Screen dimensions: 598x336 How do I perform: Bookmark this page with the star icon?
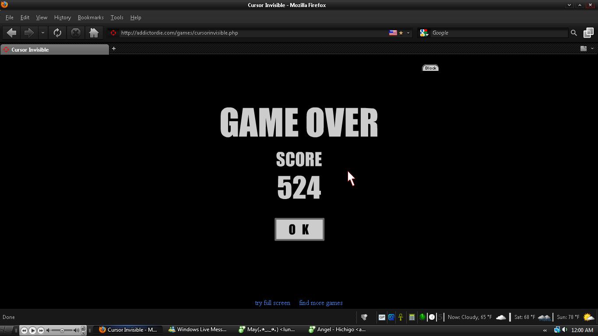pos(401,33)
